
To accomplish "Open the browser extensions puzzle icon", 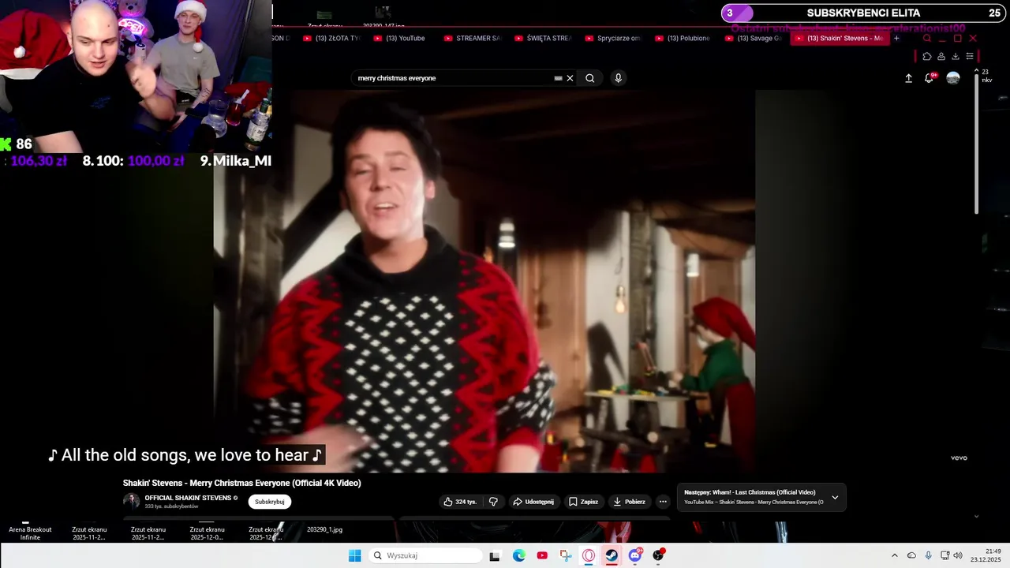I will pos(927,56).
